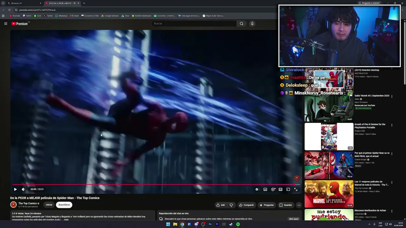Open the YouTube guide hamburger menu

[6, 23]
